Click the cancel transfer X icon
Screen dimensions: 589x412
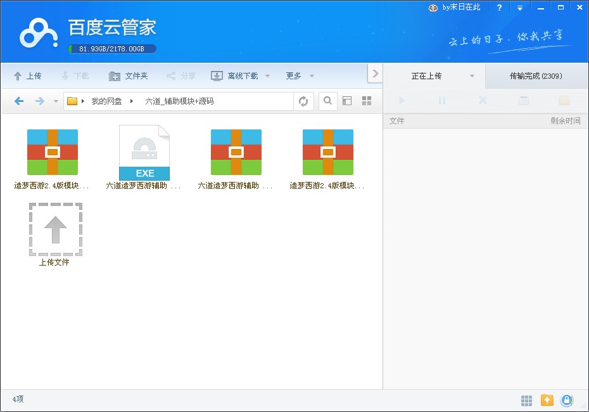point(483,100)
